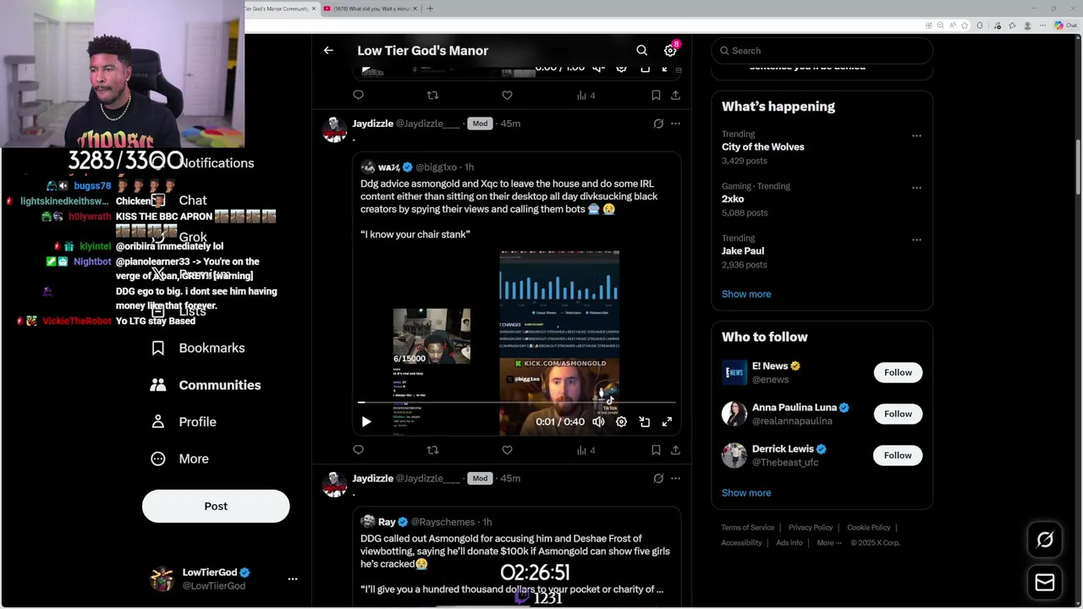
Task: Open Copilot Chat in the browser toolbar
Action: pos(1065,25)
